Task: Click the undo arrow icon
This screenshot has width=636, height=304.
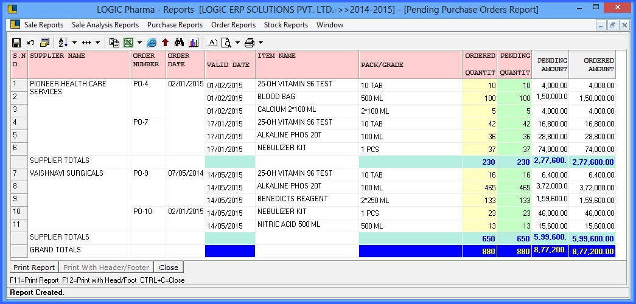Action: coord(31,42)
